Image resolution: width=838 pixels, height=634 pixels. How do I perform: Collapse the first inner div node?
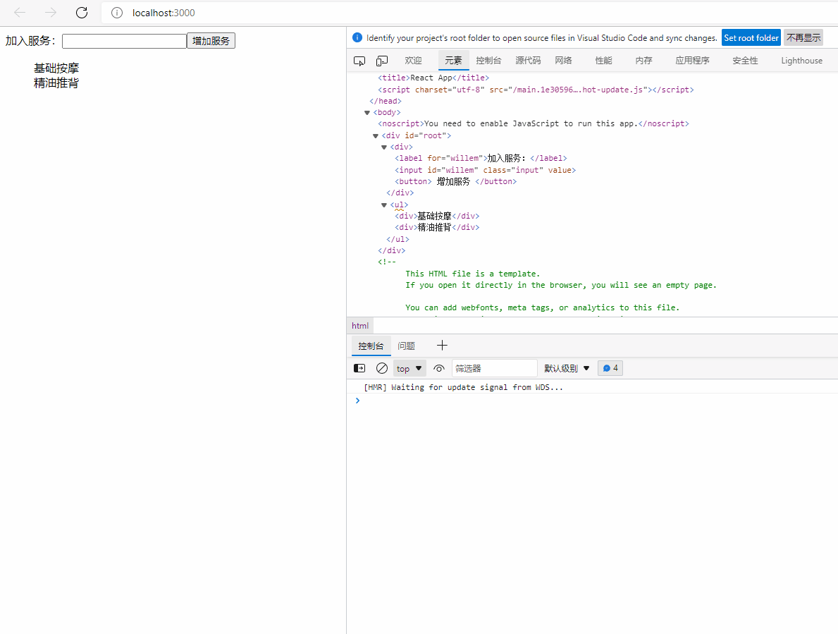click(384, 147)
